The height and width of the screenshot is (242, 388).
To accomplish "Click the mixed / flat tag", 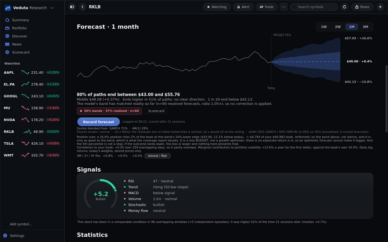I will (x=157, y=156).
